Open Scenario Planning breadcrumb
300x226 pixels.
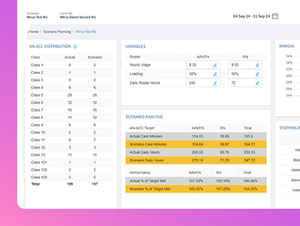point(57,32)
